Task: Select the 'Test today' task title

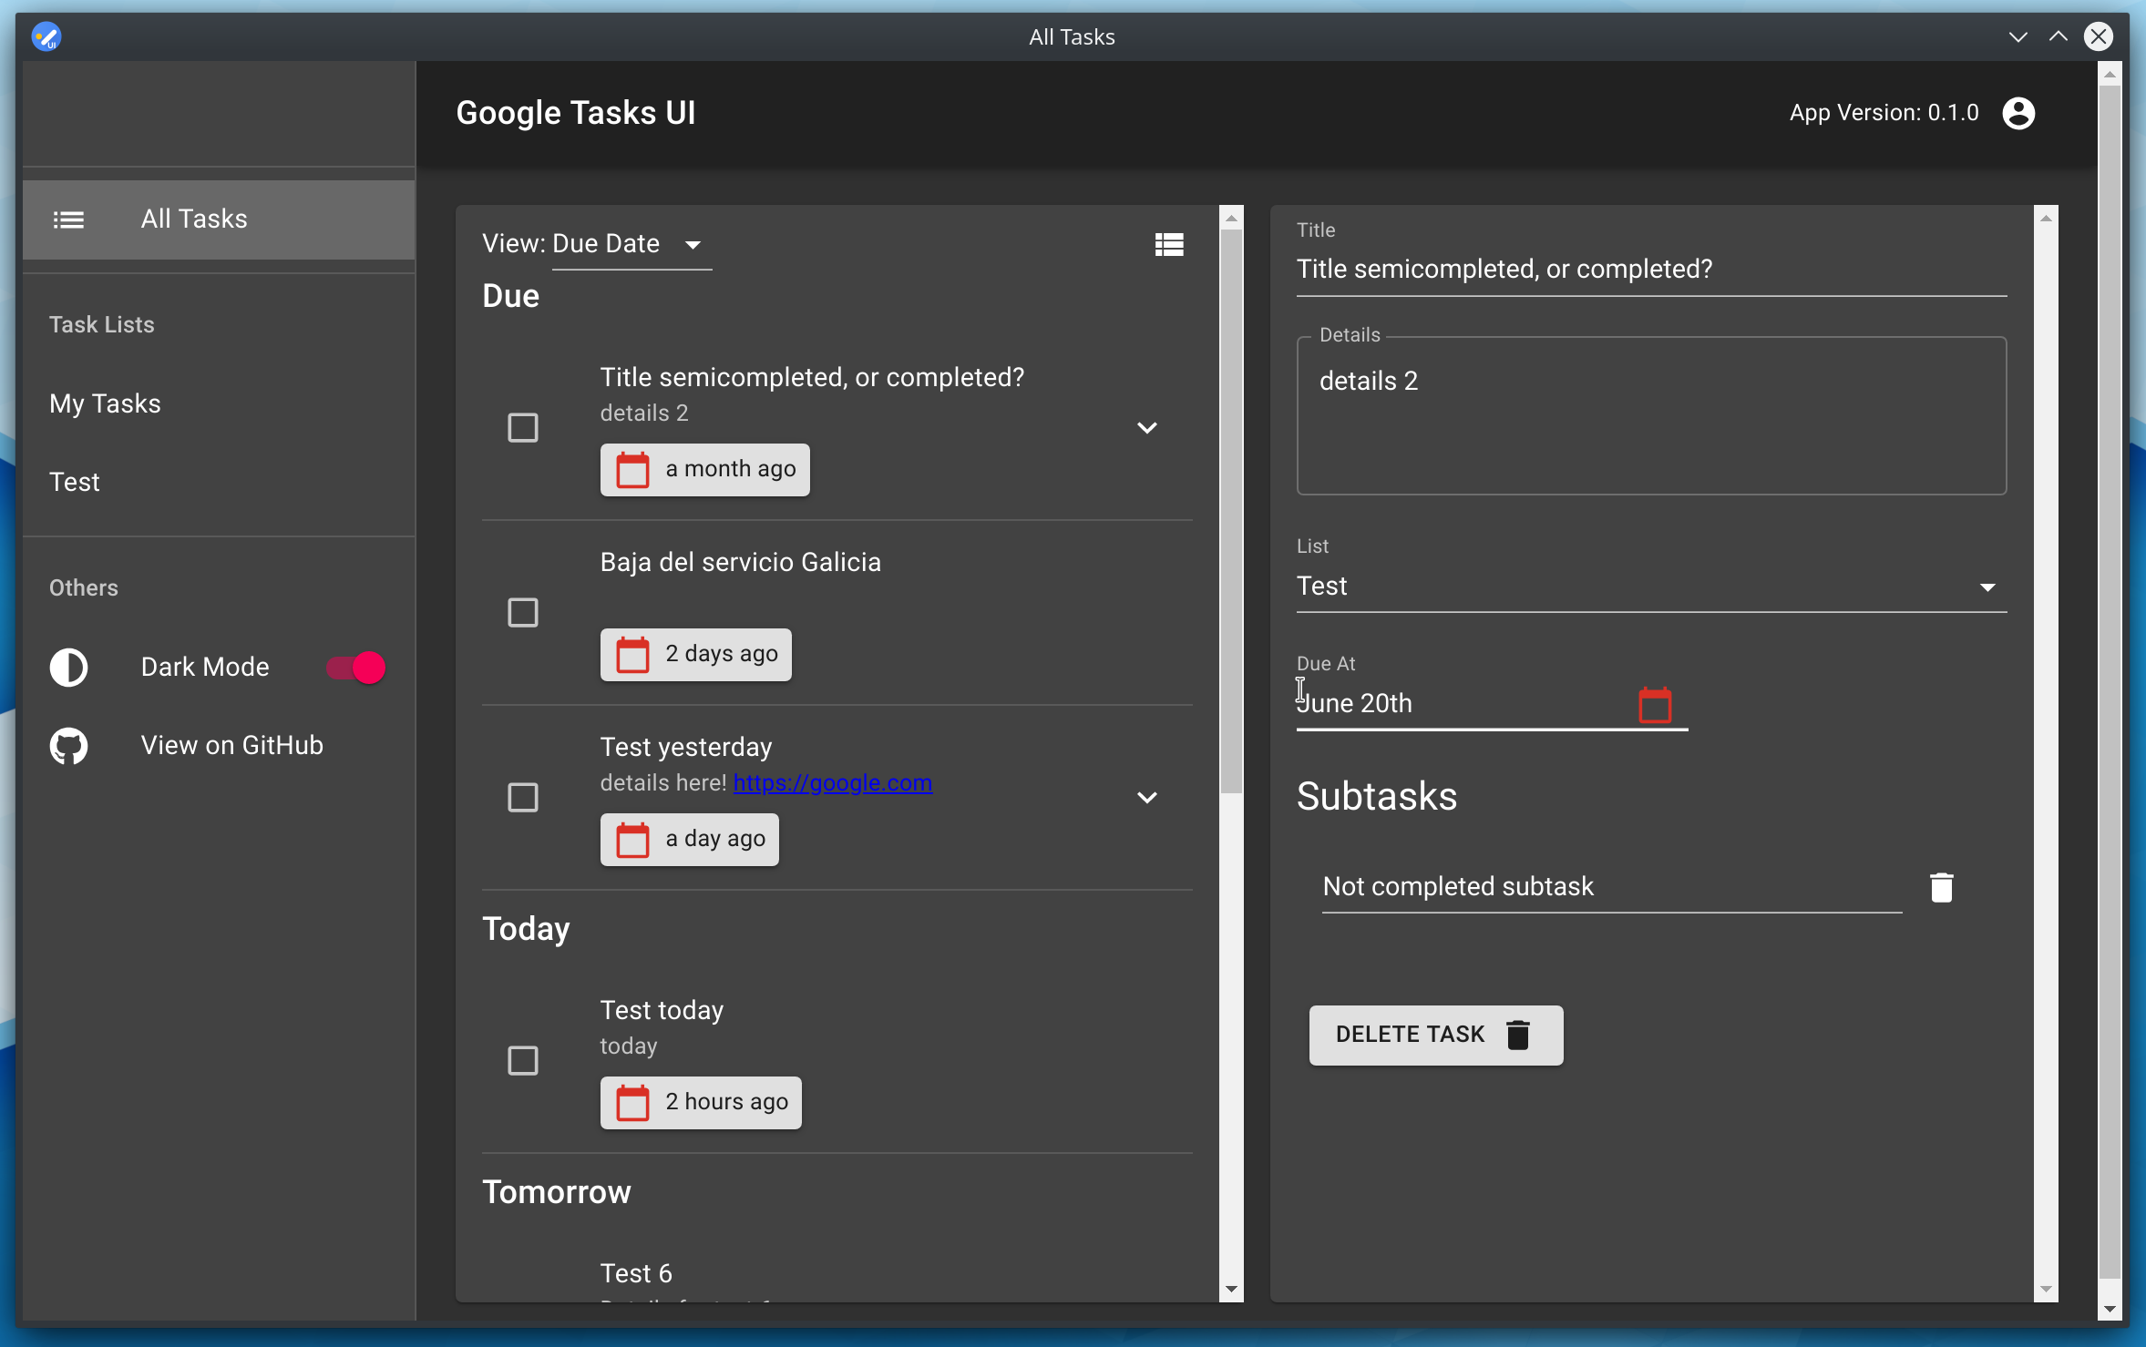Action: pyautogui.click(x=662, y=1011)
